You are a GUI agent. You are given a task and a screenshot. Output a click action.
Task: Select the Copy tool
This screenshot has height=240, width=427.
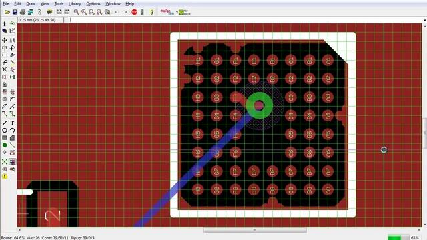pos(12,40)
